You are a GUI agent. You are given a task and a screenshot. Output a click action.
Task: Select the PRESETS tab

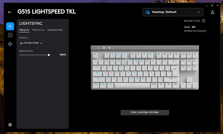24,30
